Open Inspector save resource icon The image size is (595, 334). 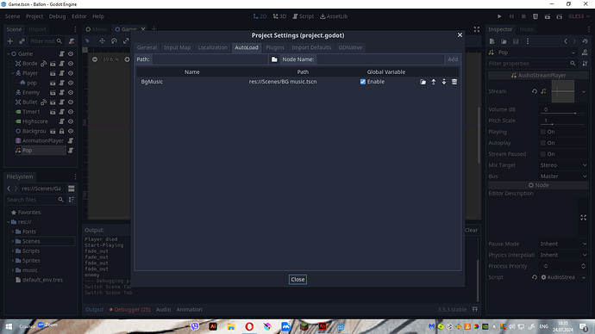click(x=516, y=41)
